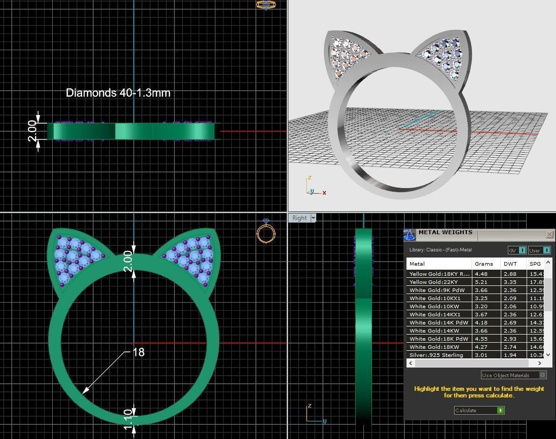
Task: Click the top-view ring icon in the upper viewport
Action: (266, 5)
